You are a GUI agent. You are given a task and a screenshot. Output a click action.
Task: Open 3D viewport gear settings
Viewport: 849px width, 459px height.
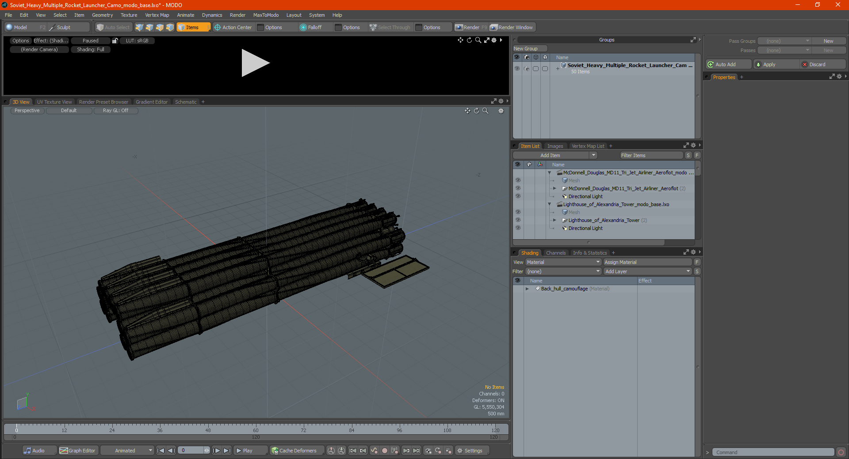click(x=501, y=111)
